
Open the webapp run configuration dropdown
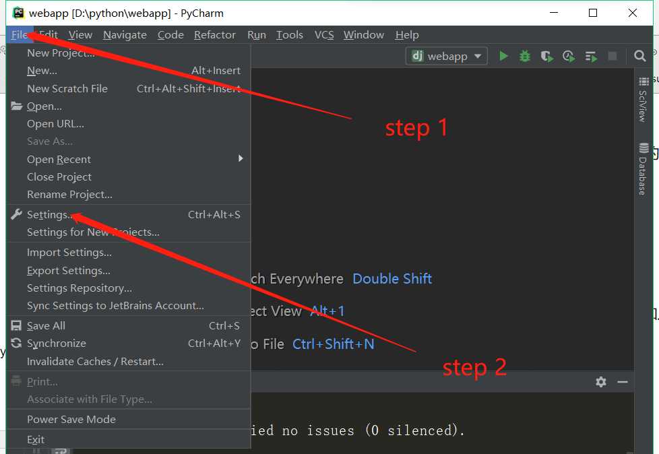pos(446,56)
